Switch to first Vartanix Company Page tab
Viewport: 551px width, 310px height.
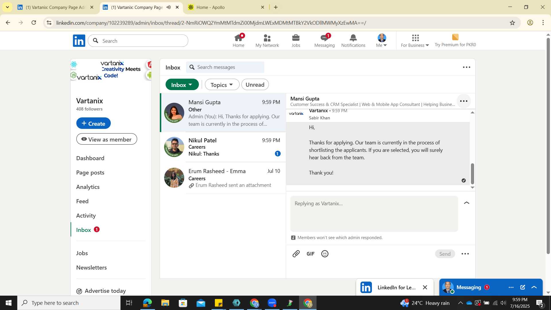(x=56, y=7)
